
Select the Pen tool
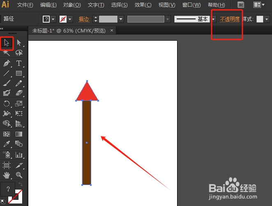(x=7, y=63)
